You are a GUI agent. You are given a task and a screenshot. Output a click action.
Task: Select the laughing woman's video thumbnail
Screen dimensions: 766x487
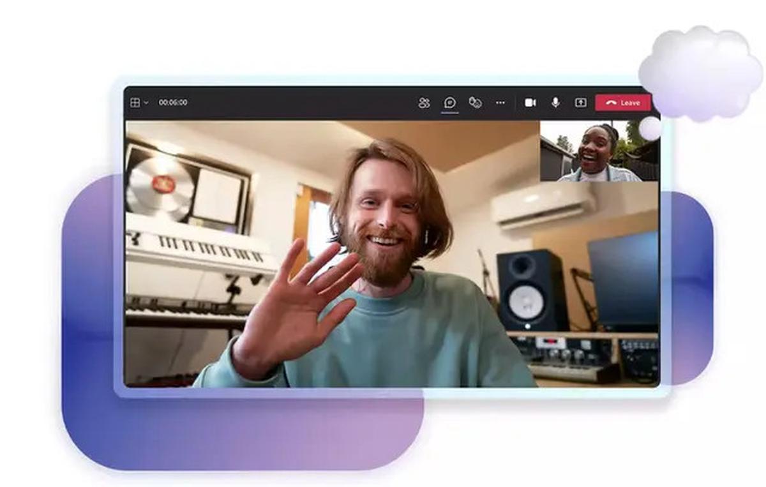click(599, 151)
